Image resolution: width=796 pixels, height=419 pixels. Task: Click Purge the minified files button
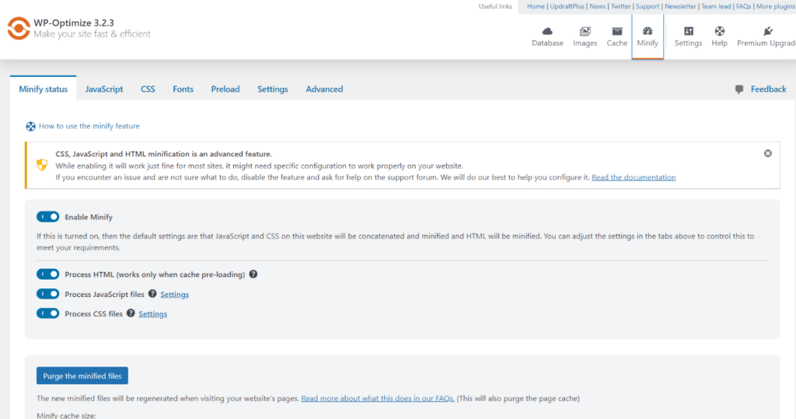pyautogui.click(x=82, y=376)
